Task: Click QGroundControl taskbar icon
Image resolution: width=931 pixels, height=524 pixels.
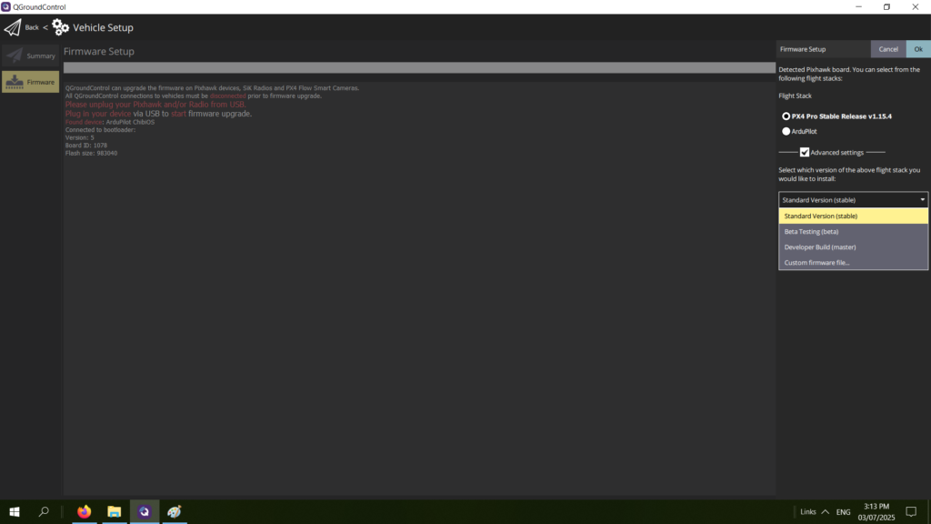Action: [x=145, y=511]
